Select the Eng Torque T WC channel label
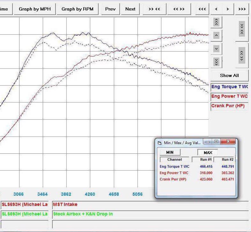The height and width of the screenshot is (232, 251). coord(229,87)
